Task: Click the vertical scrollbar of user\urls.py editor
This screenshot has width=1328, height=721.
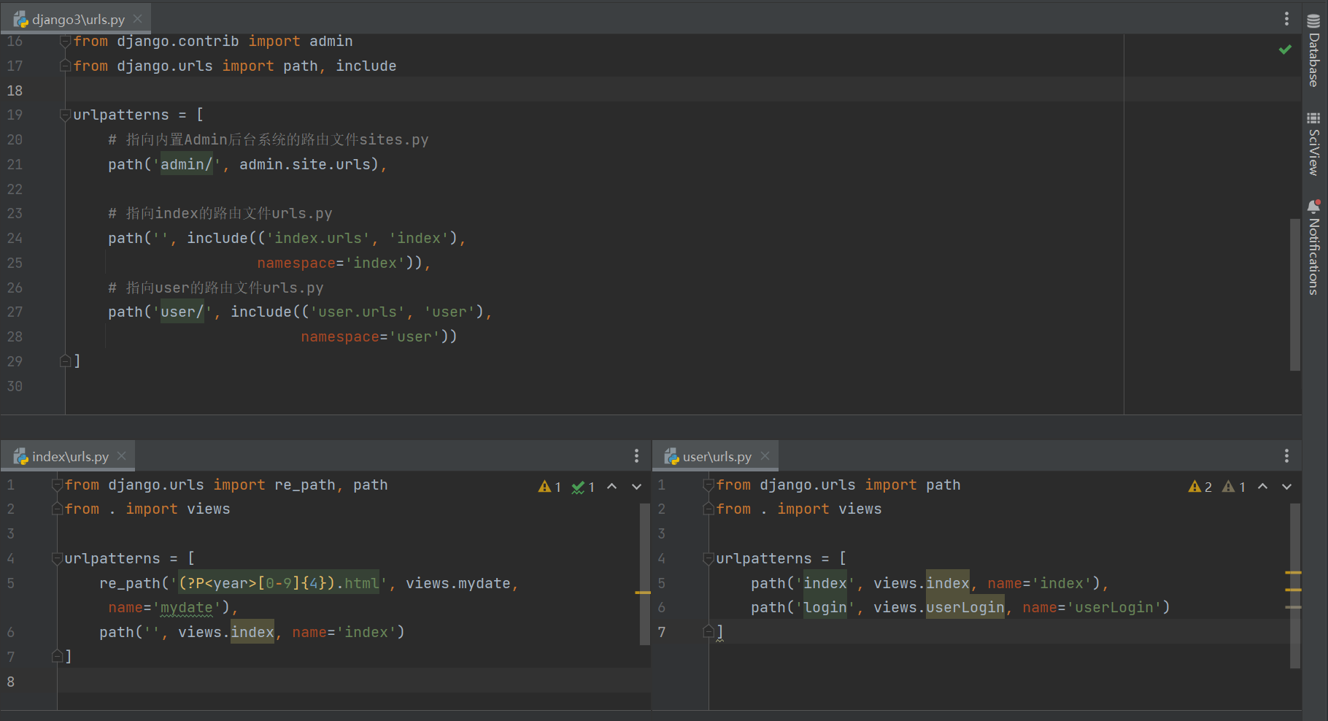Action: pos(1294,586)
